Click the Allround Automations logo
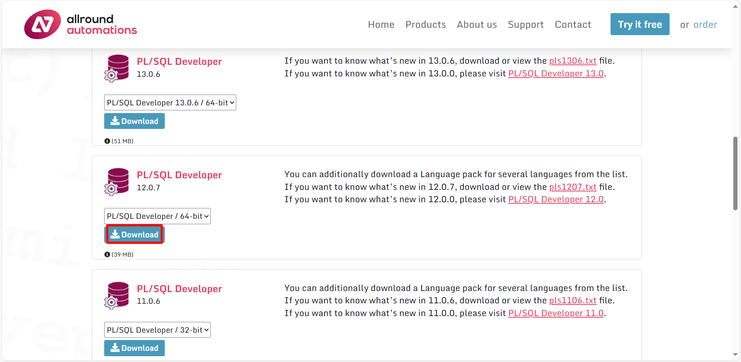Image resolution: width=741 pixels, height=362 pixels. tap(81, 24)
